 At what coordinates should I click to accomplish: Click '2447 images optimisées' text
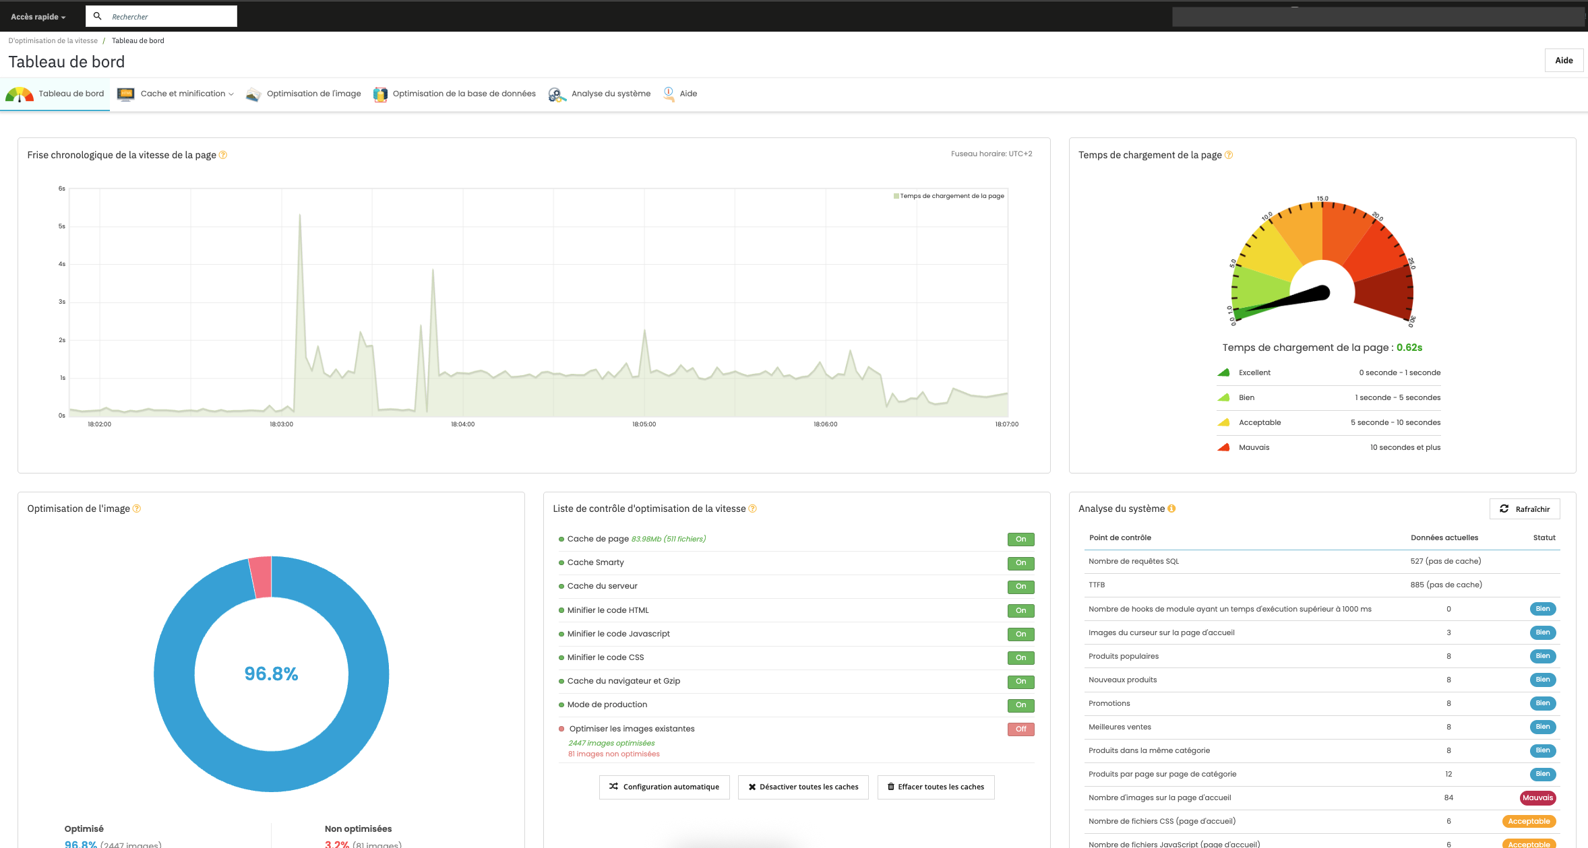611,744
